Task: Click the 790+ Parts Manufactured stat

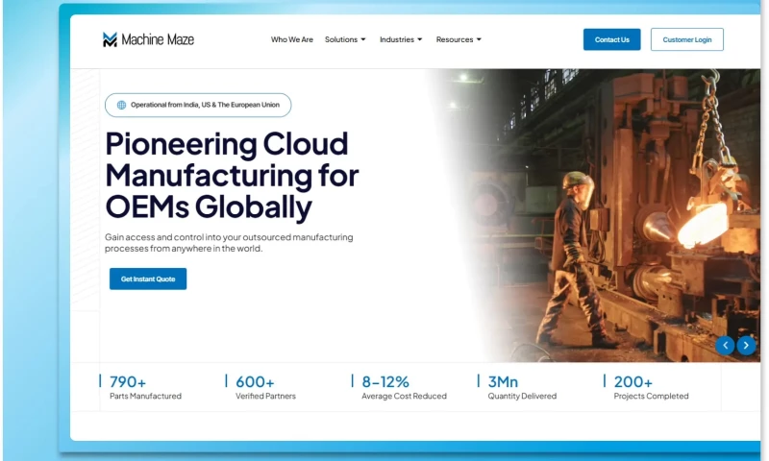Action: pos(144,387)
